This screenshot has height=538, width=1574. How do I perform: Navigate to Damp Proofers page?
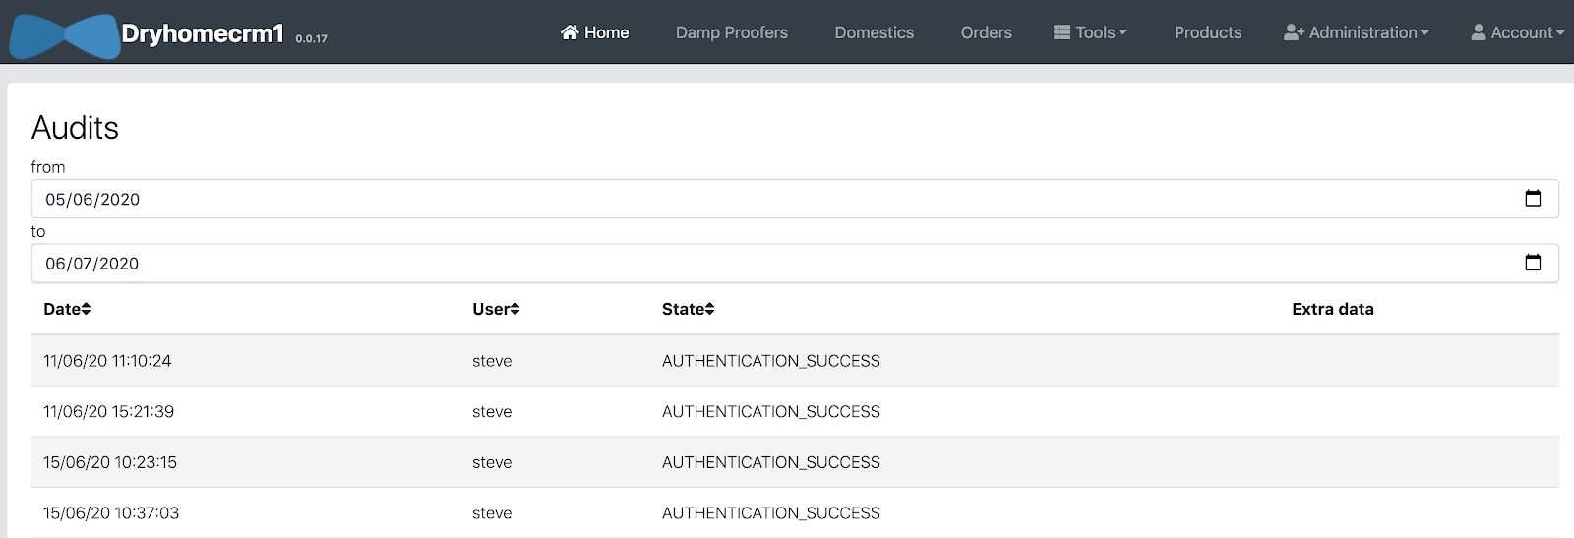[x=731, y=32]
